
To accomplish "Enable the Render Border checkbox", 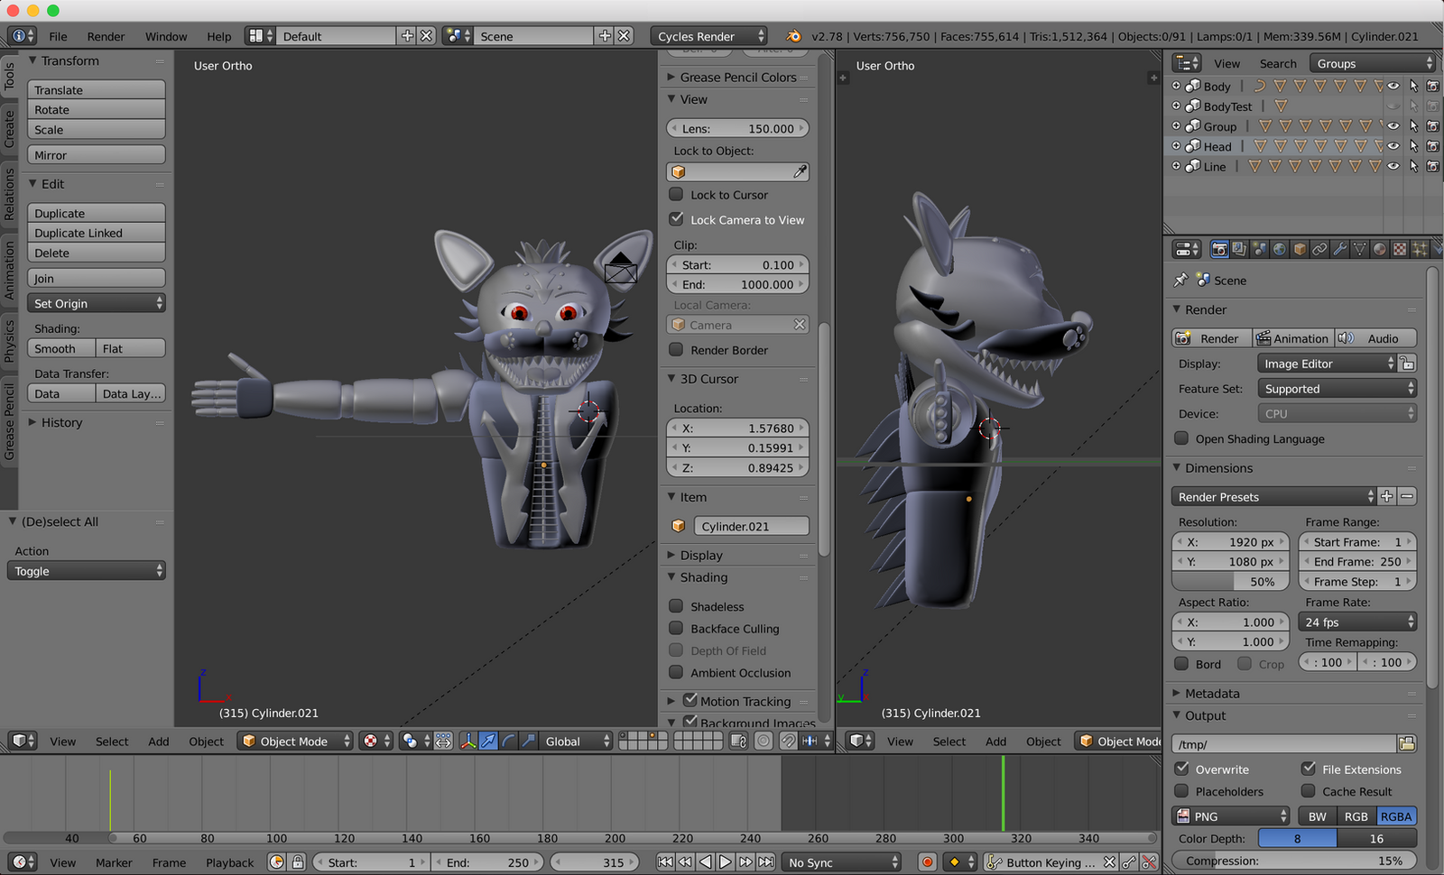I will point(676,349).
